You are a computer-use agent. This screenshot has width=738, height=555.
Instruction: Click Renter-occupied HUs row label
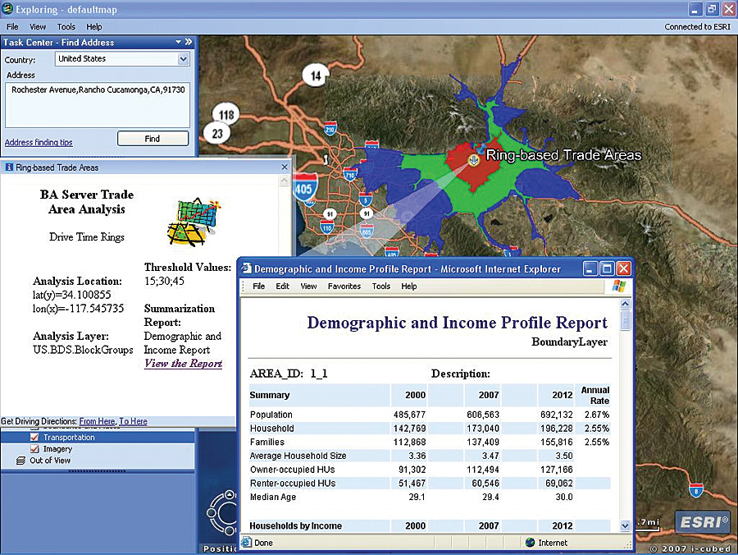pos(293,484)
